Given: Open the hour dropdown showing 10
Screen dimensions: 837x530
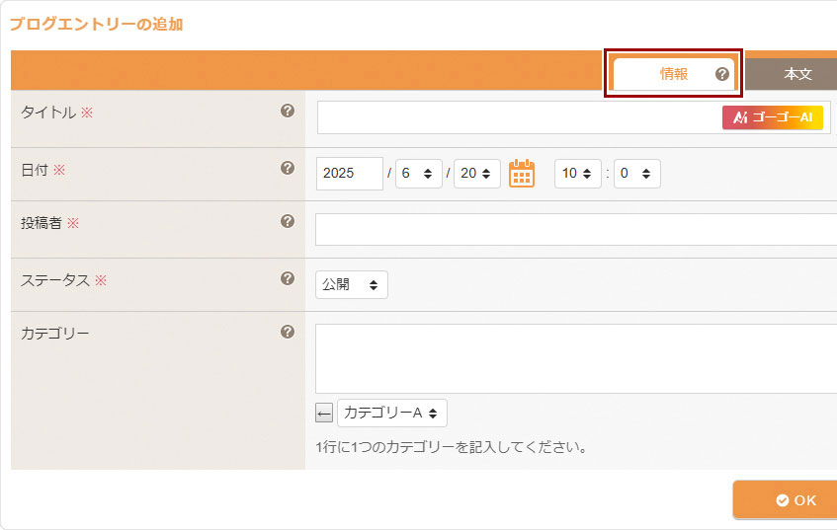Looking at the screenshot, I should 577,174.
